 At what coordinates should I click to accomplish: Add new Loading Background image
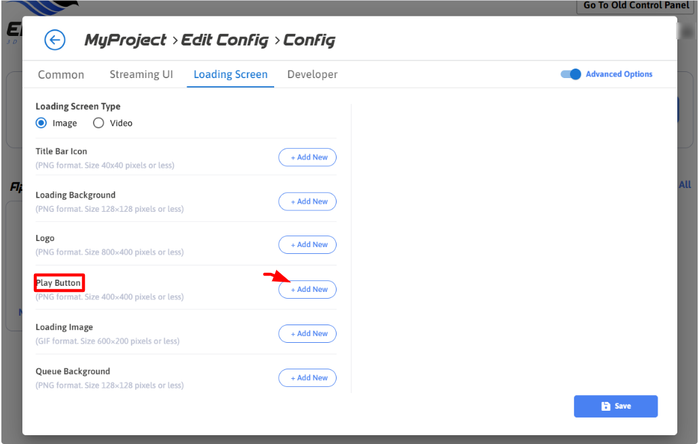307,202
